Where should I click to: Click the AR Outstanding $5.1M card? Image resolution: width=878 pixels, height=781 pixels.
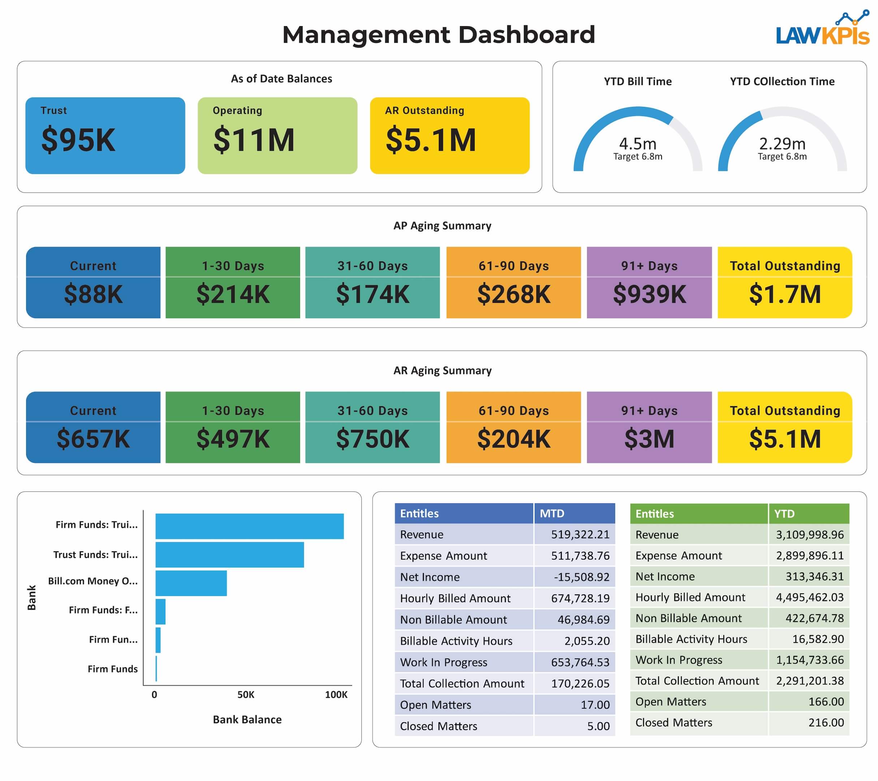point(449,135)
